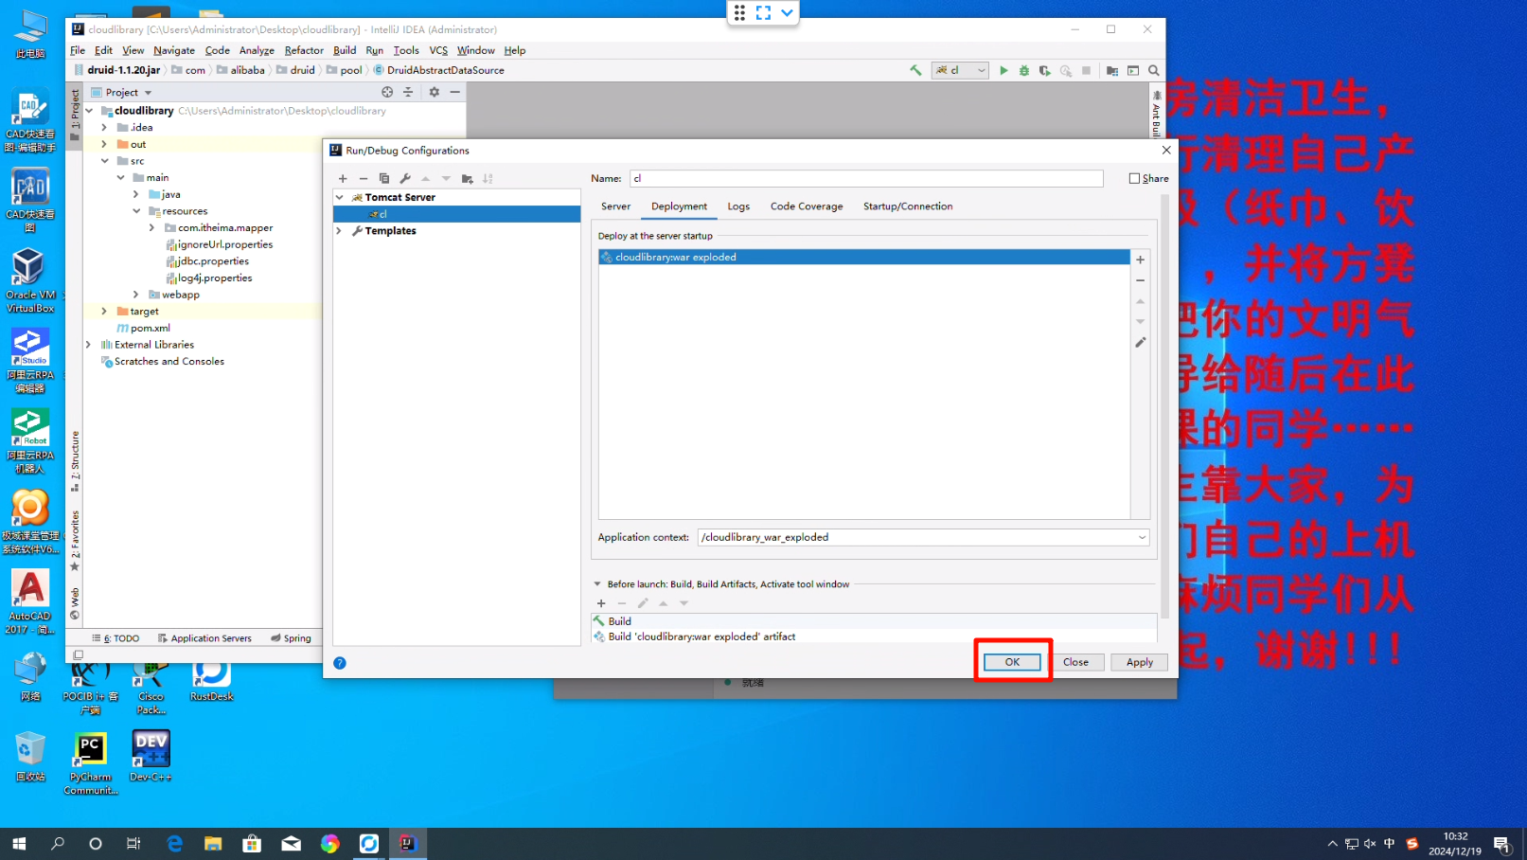Screen dimensions: 1527x860
Task: Run 'cl' with the green play icon
Action: click(1003, 70)
